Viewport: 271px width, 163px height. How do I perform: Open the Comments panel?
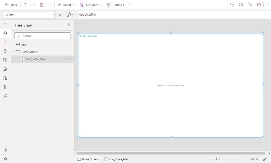(x=241, y=4)
